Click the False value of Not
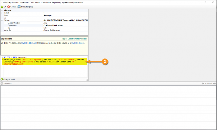 tap(46, 28)
